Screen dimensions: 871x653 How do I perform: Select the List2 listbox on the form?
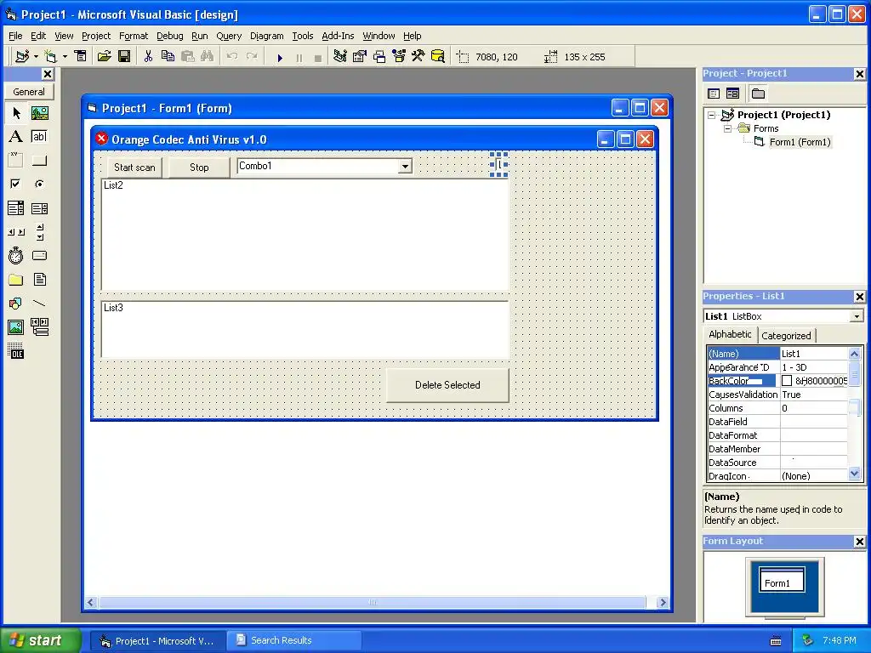[x=305, y=235]
